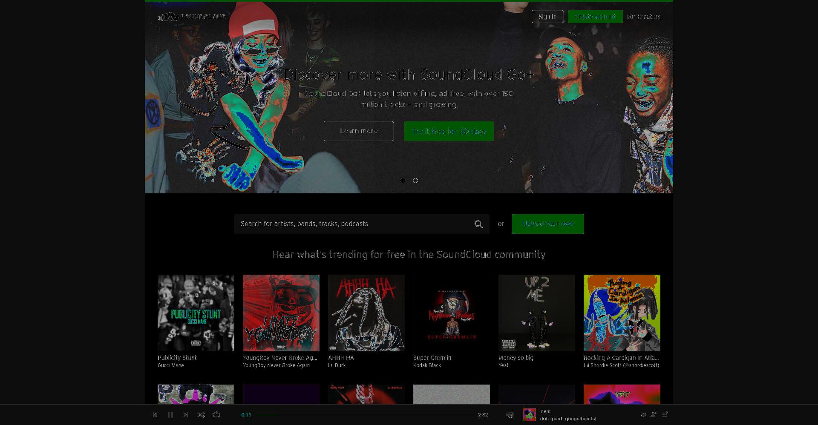
Task: Like the playing track with heart icon
Action: click(643, 414)
